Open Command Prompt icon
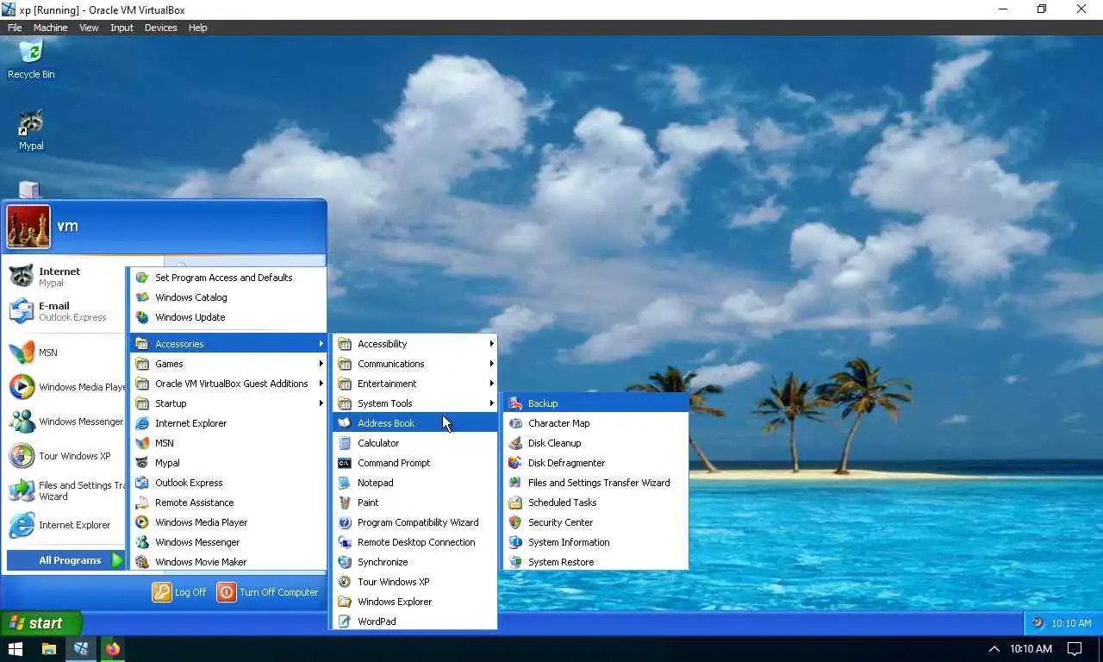Viewport: 1103px width, 662px height. 345,463
